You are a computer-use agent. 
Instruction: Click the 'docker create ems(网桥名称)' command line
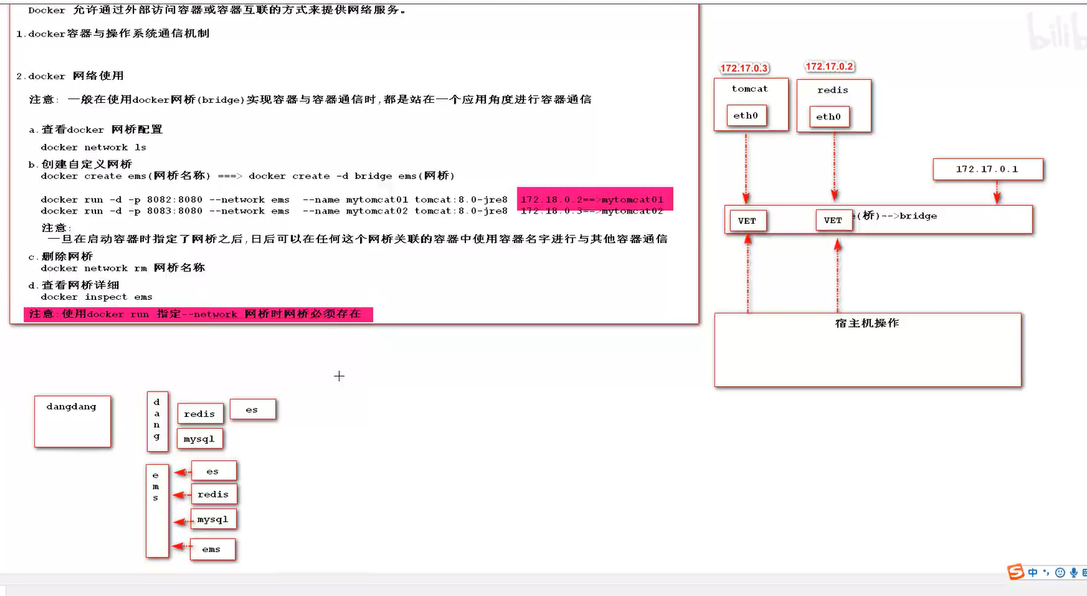(248, 176)
